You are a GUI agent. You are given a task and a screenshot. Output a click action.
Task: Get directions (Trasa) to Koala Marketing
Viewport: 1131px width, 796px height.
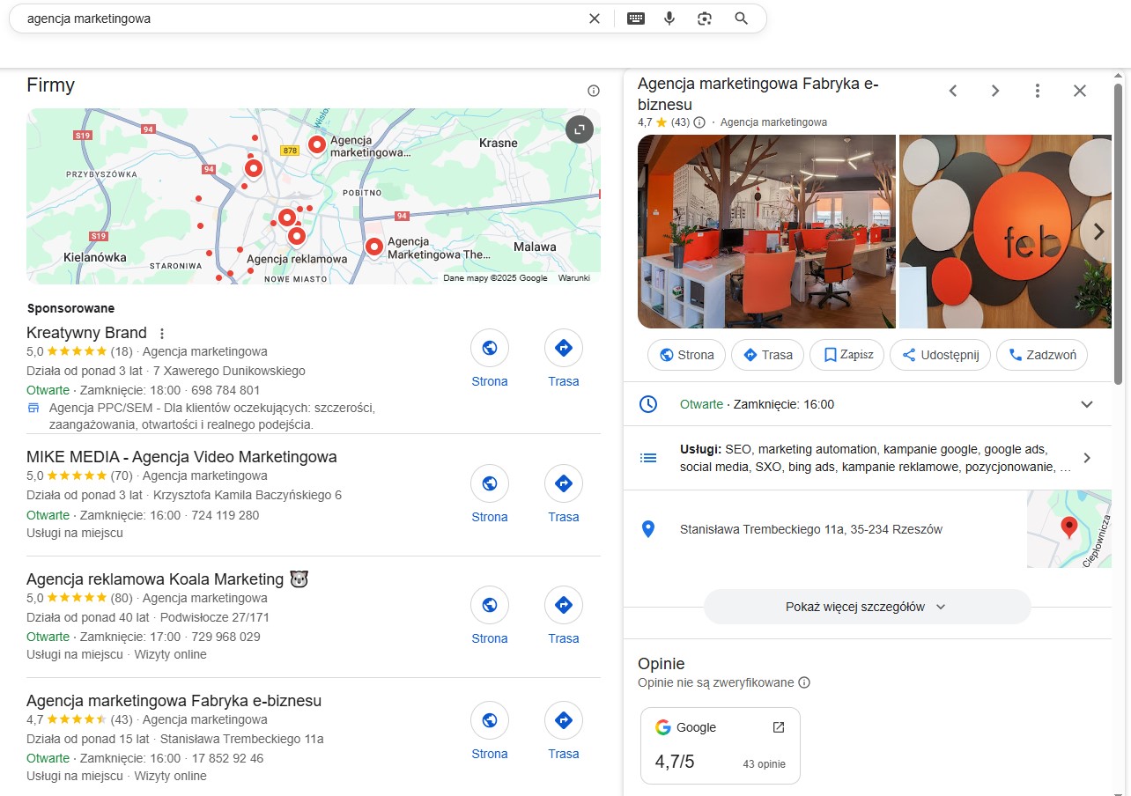pos(564,615)
